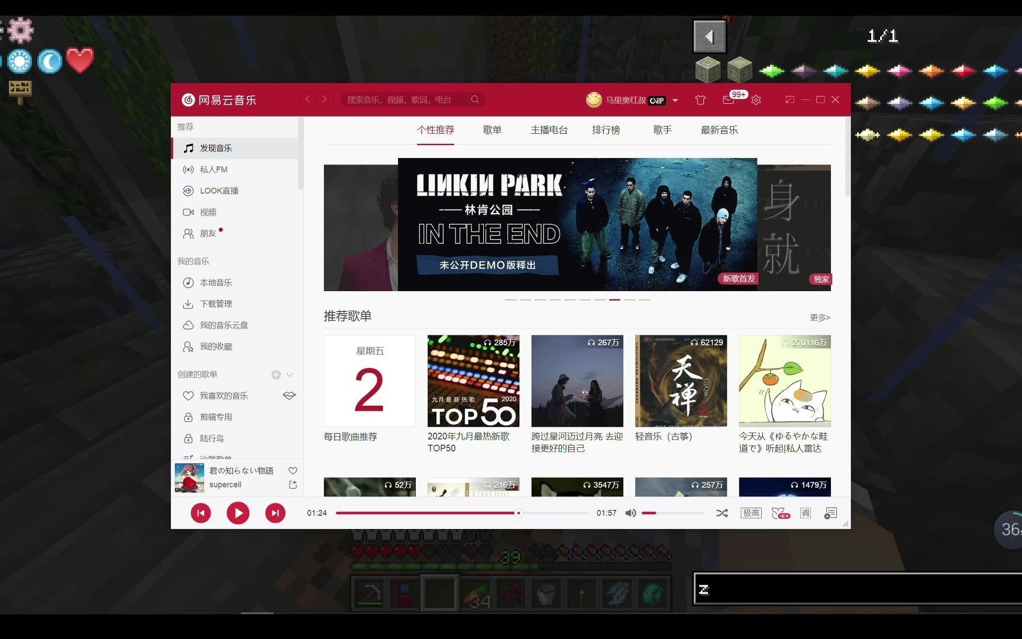1022x639 pixels.
Task: Open the 陆行鸟 playlist
Action: pyautogui.click(x=235, y=438)
